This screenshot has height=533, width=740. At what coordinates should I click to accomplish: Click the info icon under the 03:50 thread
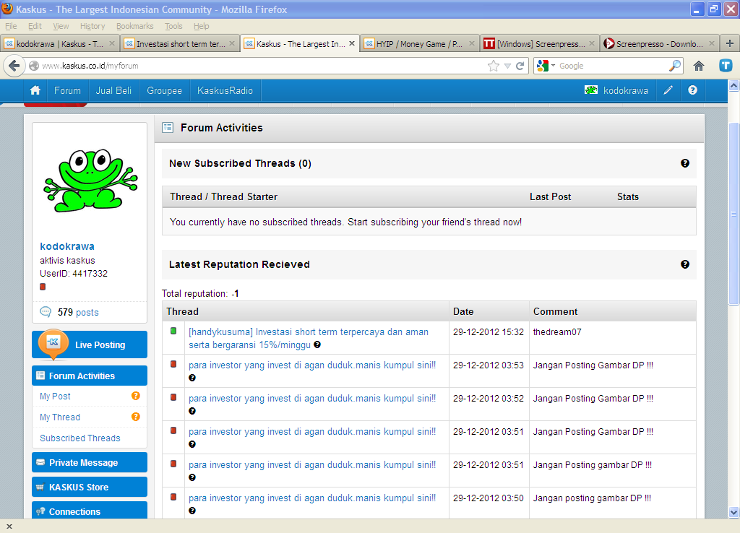[x=192, y=511]
